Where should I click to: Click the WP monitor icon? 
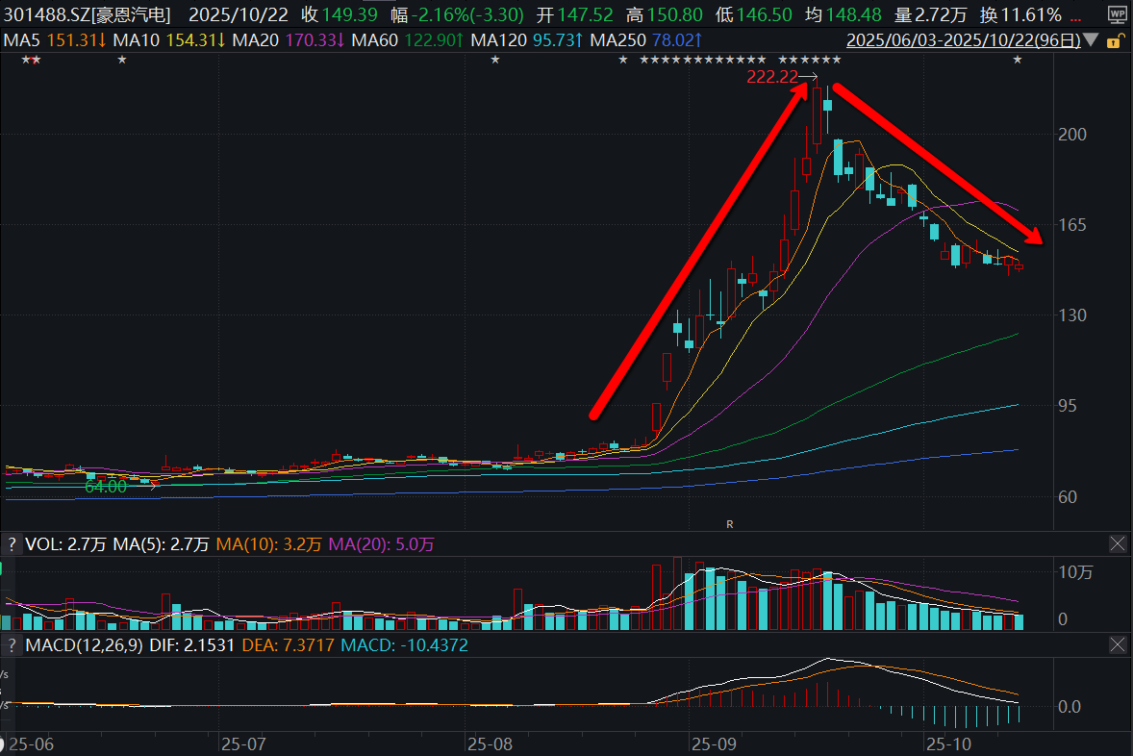1116,14
